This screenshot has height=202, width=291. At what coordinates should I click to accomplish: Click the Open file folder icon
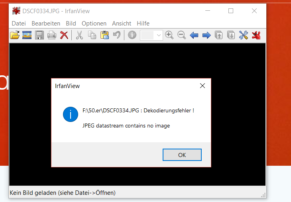15,35
